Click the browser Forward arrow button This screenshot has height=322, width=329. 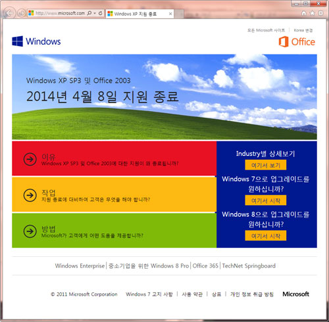click(x=21, y=13)
